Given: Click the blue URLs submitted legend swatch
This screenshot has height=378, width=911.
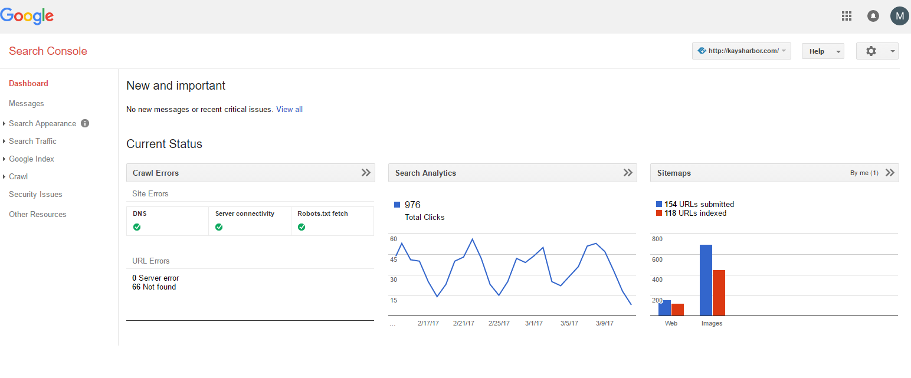Looking at the screenshot, I should coord(659,205).
